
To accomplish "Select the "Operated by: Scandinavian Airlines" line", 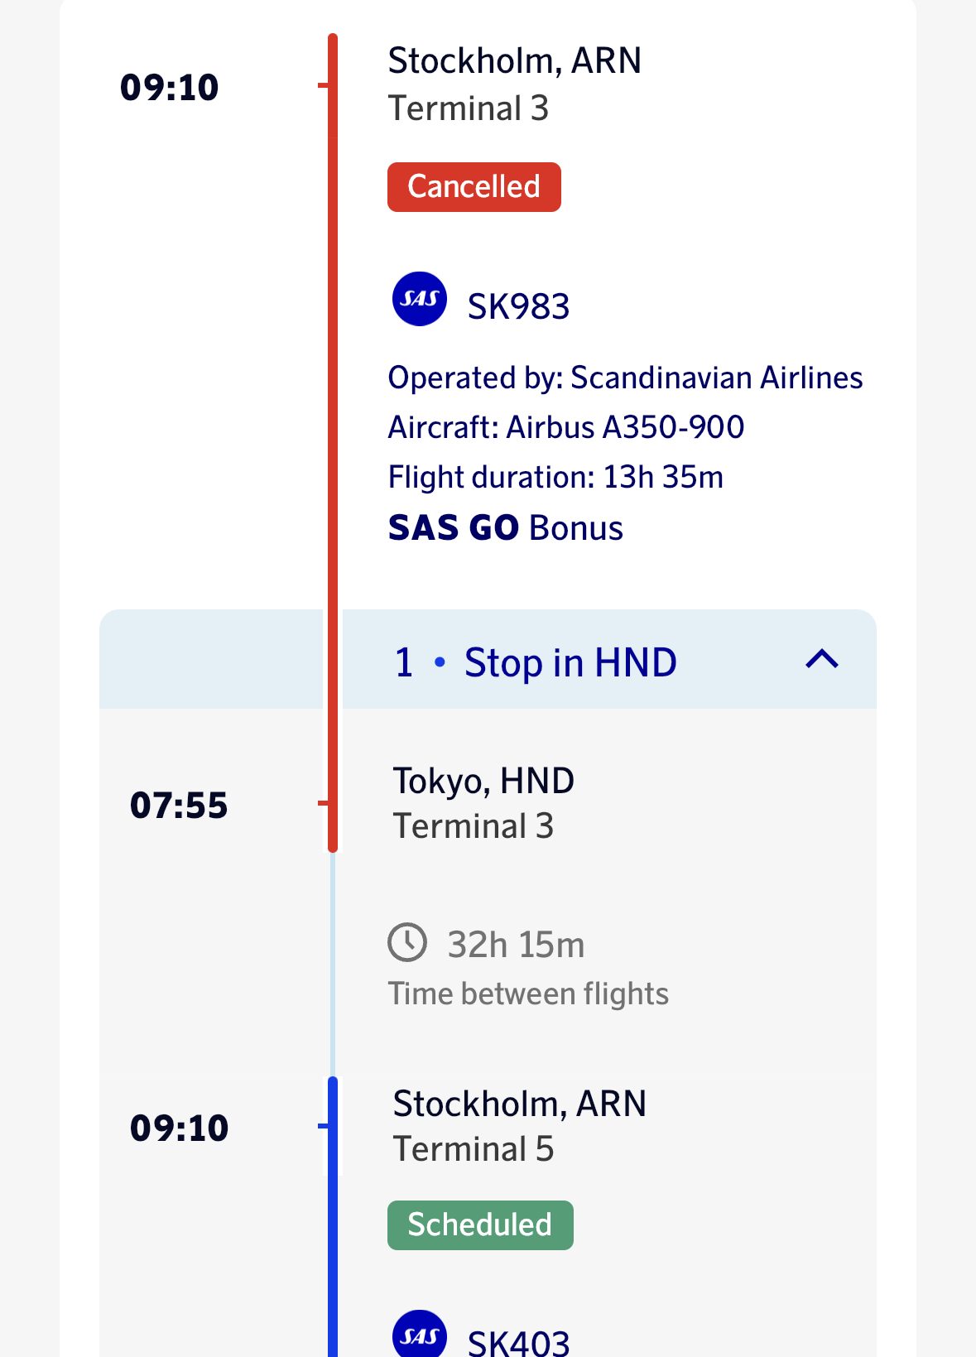I will tap(625, 378).
